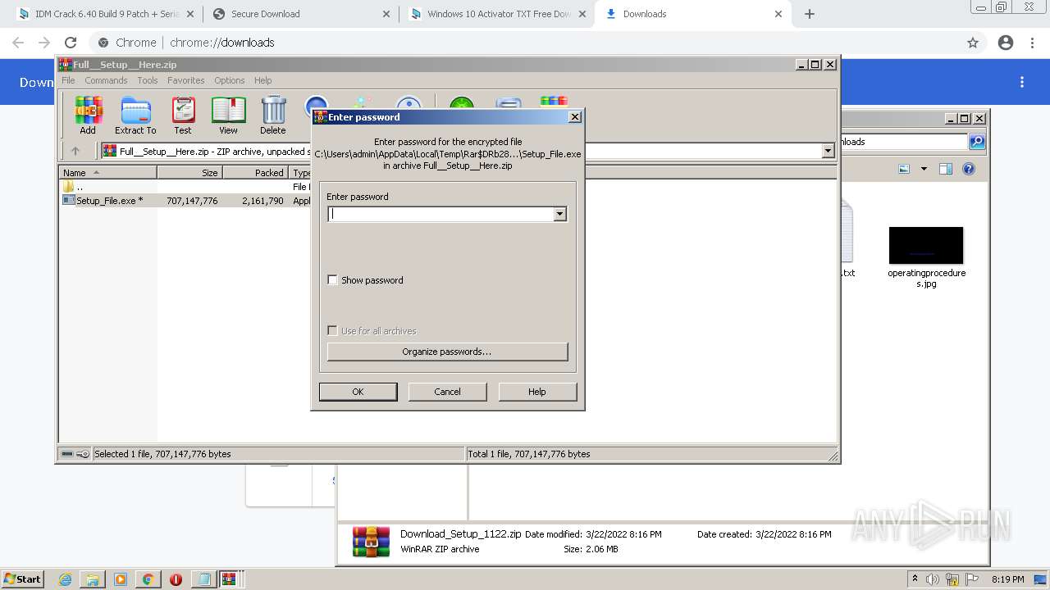Image resolution: width=1050 pixels, height=590 pixels.
Task: Open the WinRAR Tools menu
Action: click(148, 80)
